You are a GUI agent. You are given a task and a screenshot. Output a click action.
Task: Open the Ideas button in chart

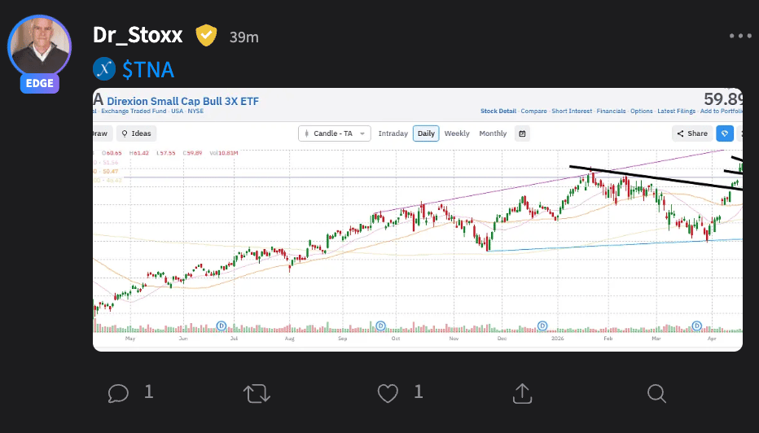click(136, 133)
